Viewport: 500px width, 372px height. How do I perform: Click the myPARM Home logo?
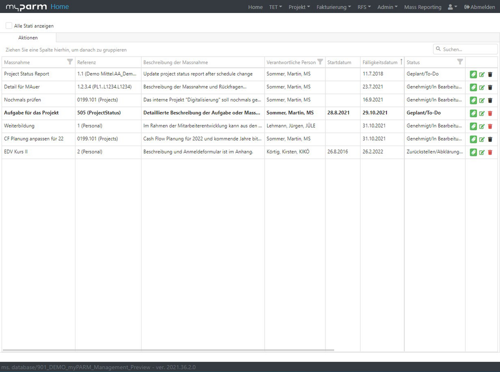[37, 7]
